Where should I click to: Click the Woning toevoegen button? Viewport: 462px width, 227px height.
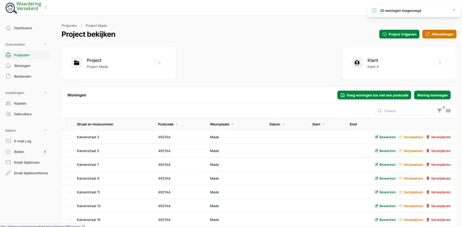click(432, 95)
